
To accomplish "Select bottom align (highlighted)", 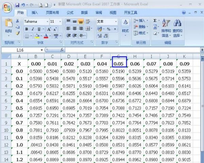I will click(x=81, y=22).
